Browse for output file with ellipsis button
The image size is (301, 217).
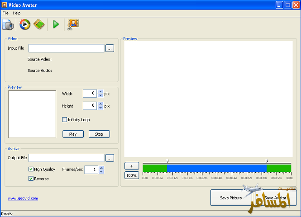(x=110, y=158)
